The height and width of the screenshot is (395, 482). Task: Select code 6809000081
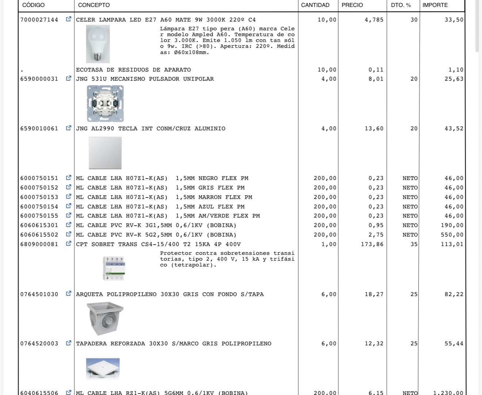[x=39, y=244]
